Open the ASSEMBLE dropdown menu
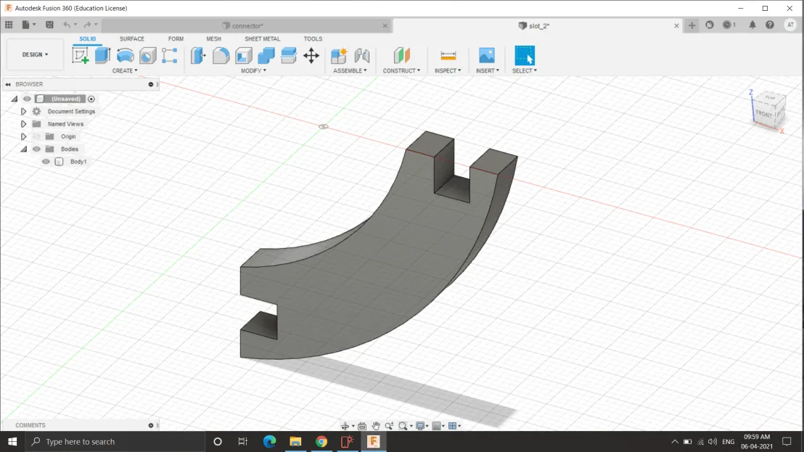Screen dimensions: 804x452 click(x=350, y=70)
